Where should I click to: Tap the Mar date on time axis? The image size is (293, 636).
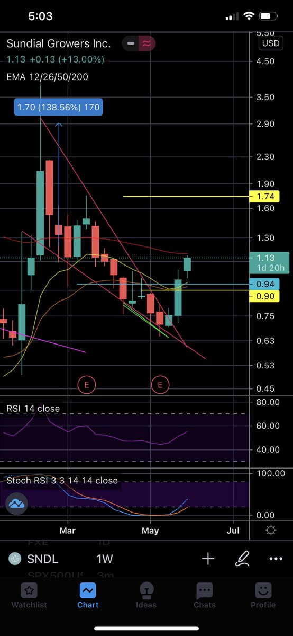pos(67,530)
